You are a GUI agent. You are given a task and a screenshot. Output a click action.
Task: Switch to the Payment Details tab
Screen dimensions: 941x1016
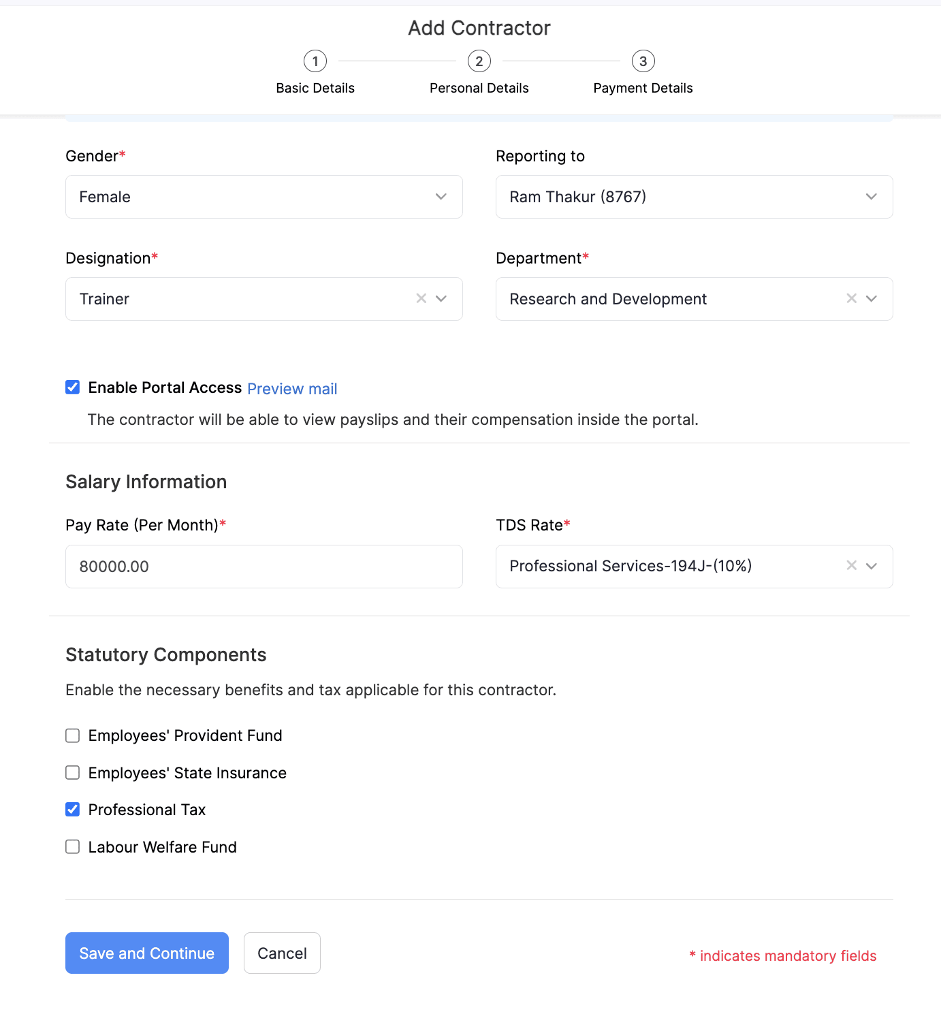point(642,87)
